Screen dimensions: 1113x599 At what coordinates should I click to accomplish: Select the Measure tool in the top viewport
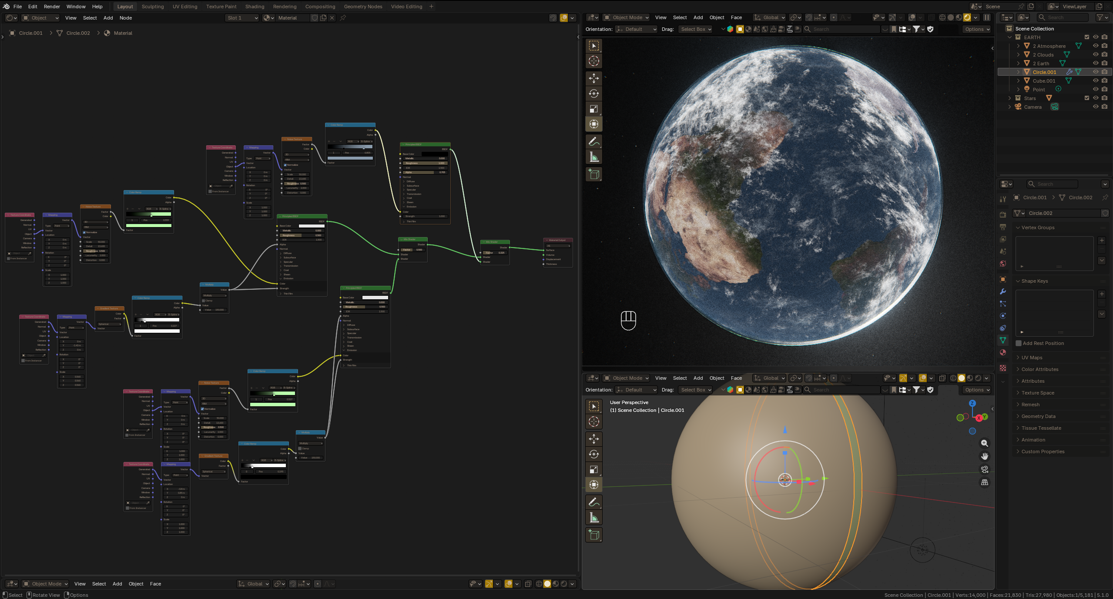point(593,157)
